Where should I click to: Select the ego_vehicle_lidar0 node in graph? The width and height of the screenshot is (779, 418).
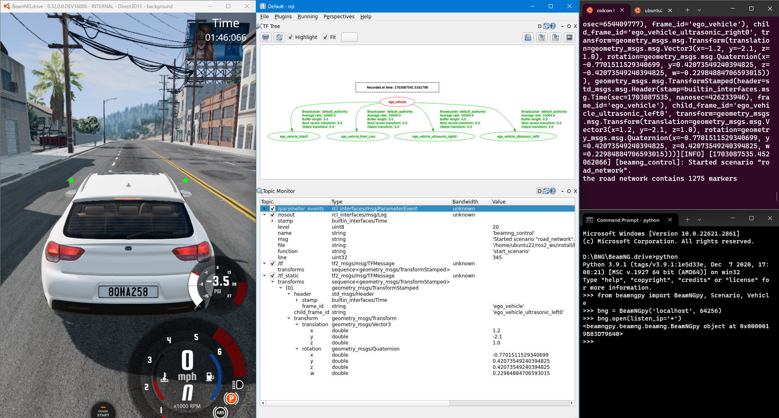pyautogui.click(x=294, y=136)
